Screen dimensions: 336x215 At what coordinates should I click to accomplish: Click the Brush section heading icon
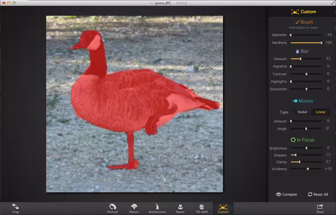(x=298, y=22)
